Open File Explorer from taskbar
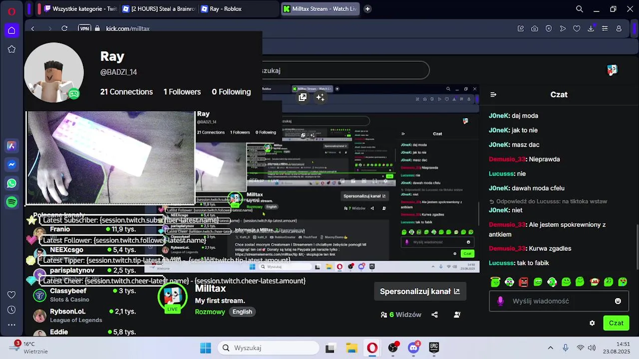The image size is (639, 359). point(351,348)
